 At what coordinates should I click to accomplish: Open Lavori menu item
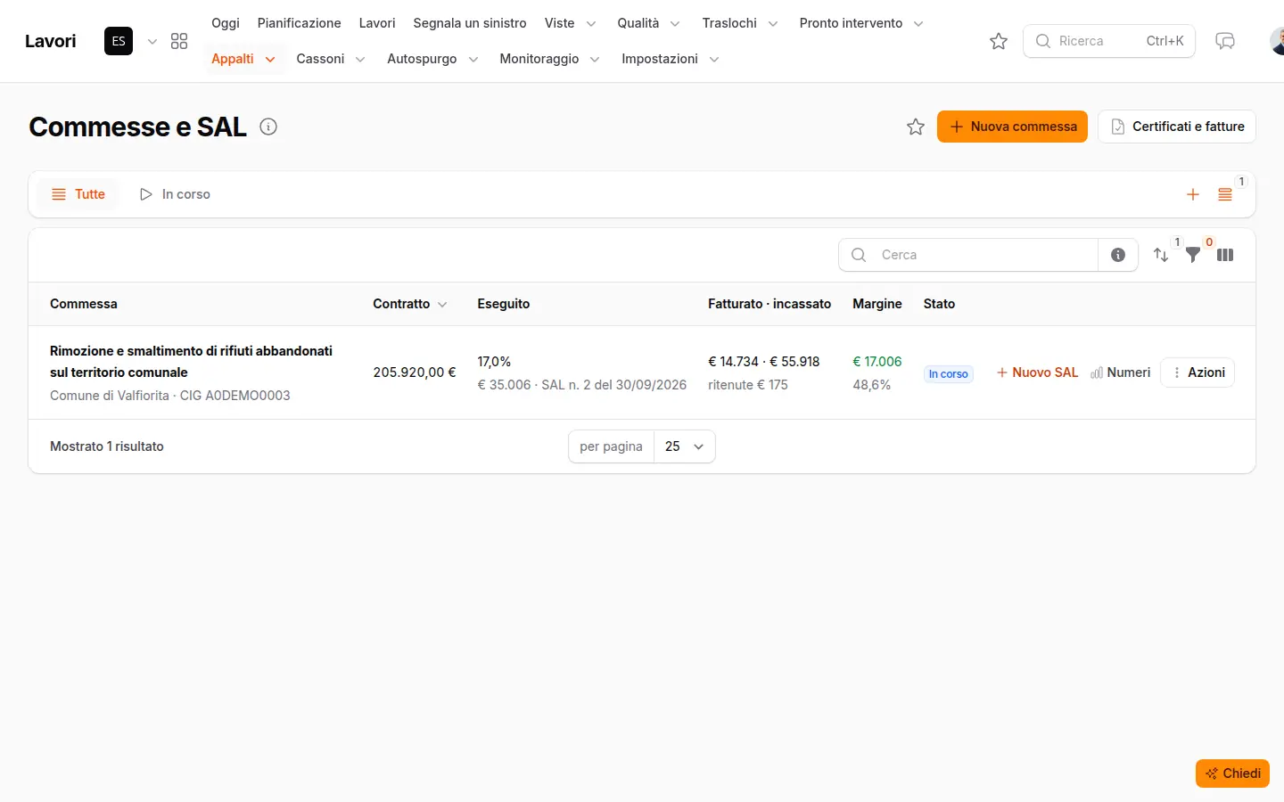tap(377, 23)
